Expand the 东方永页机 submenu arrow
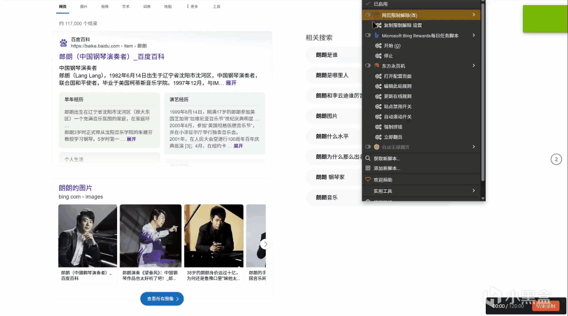This screenshot has width=568, height=316. [x=474, y=66]
